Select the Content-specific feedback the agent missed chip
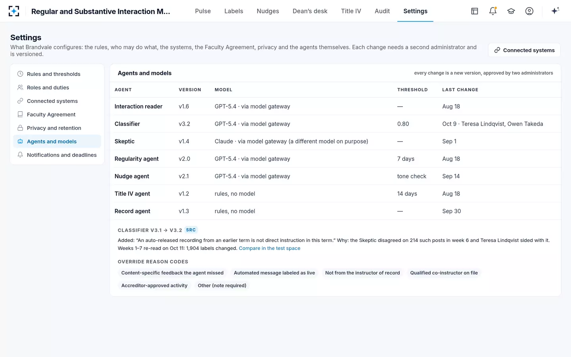The height and width of the screenshot is (357, 571). pyautogui.click(x=172, y=273)
